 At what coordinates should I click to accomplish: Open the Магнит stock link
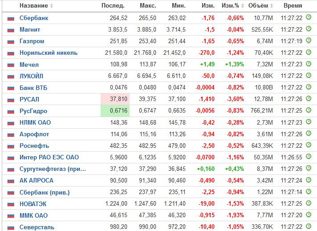coord(30,29)
